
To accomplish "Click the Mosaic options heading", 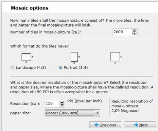I will click(x=30, y=8).
